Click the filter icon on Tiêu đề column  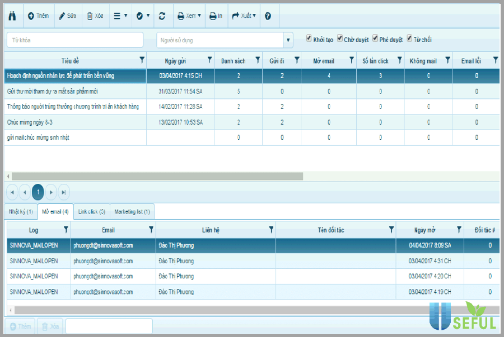tap(142, 60)
